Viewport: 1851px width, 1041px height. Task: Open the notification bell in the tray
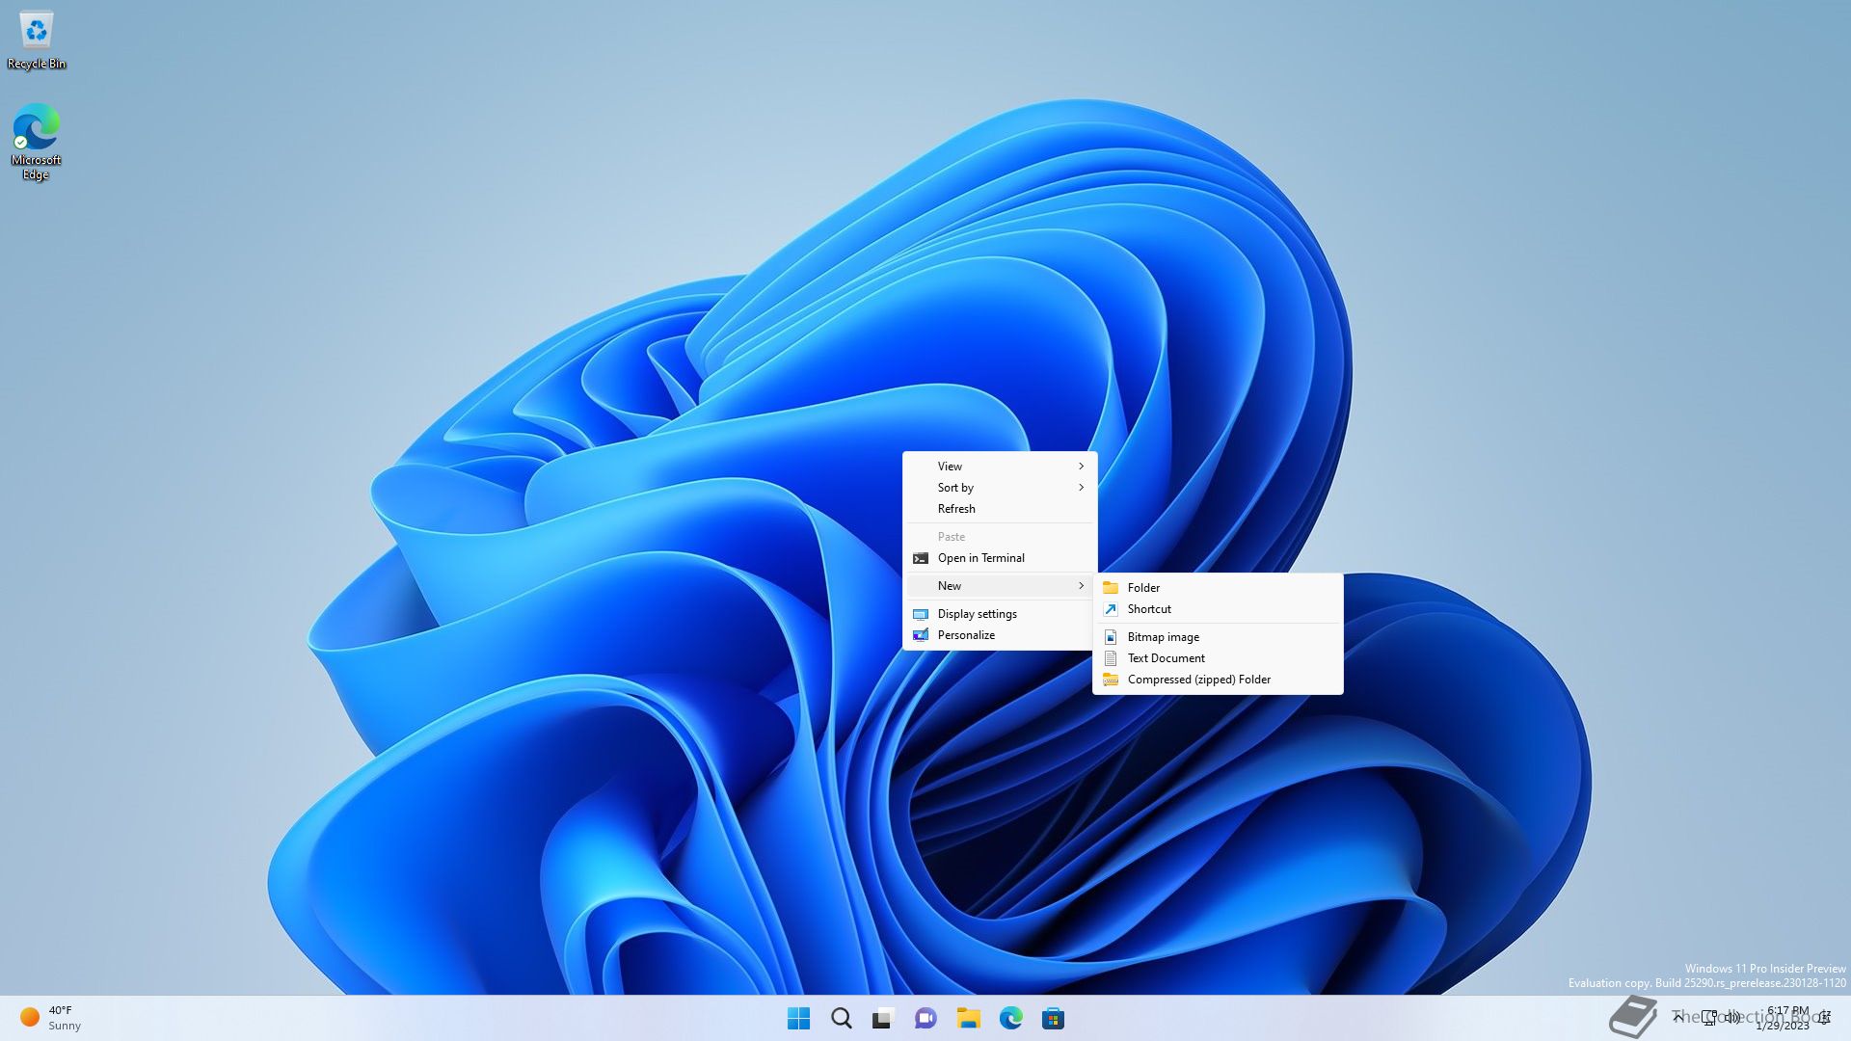point(1825,1017)
